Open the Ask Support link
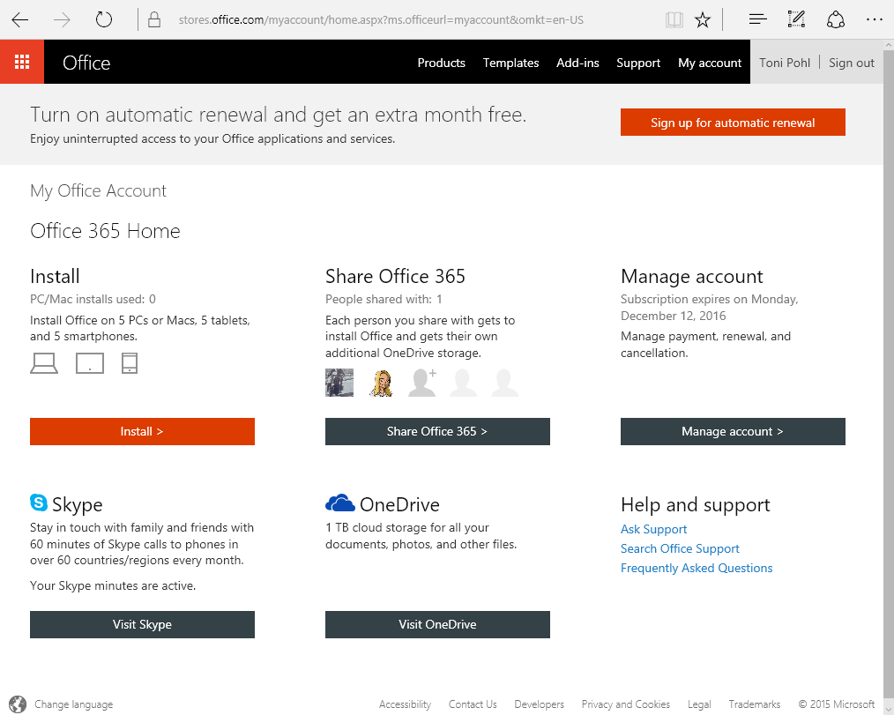Viewport: 894px width, 715px height. tap(653, 529)
